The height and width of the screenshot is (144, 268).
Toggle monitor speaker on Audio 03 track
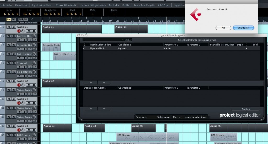(23, 130)
